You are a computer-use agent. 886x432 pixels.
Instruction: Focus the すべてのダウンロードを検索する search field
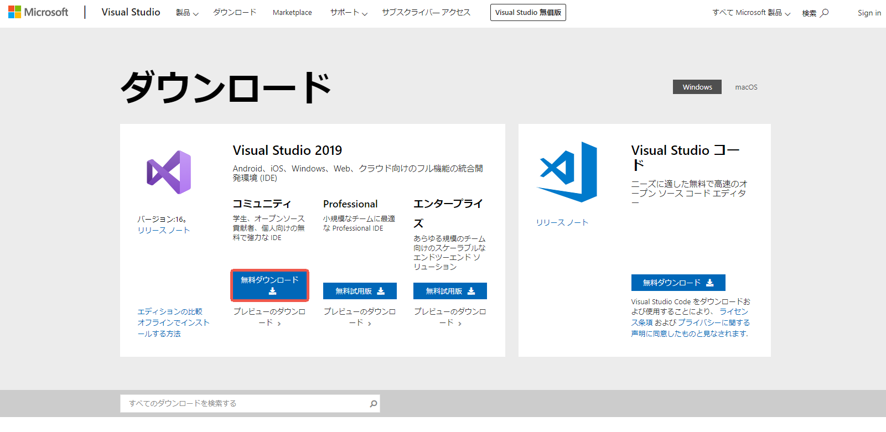(x=243, y=404)
